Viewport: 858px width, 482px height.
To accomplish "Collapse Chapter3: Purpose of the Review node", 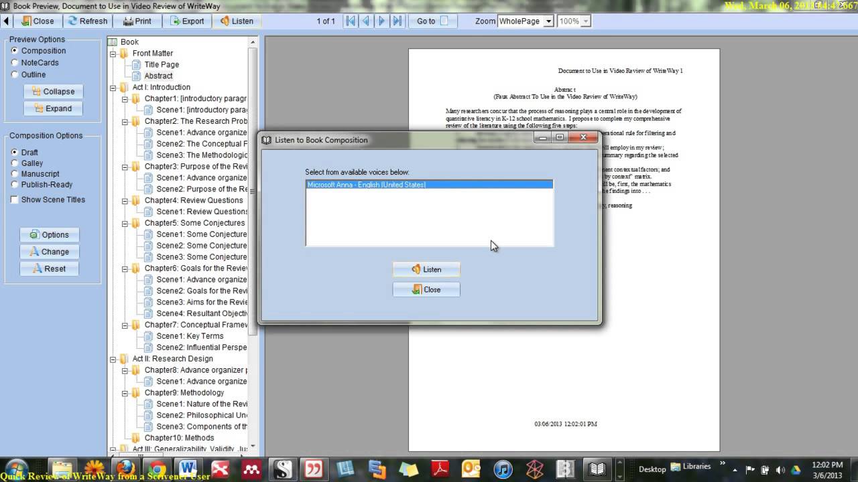I will pos(125,167).
